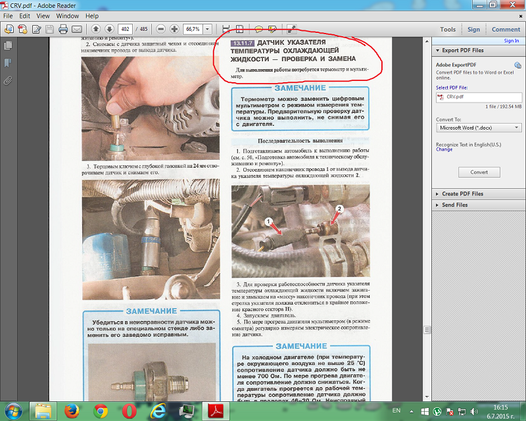Image resolution: width=526 pixels, height=421 pixels.
Task: Click the EN language indicator
Action: (396, 410)
